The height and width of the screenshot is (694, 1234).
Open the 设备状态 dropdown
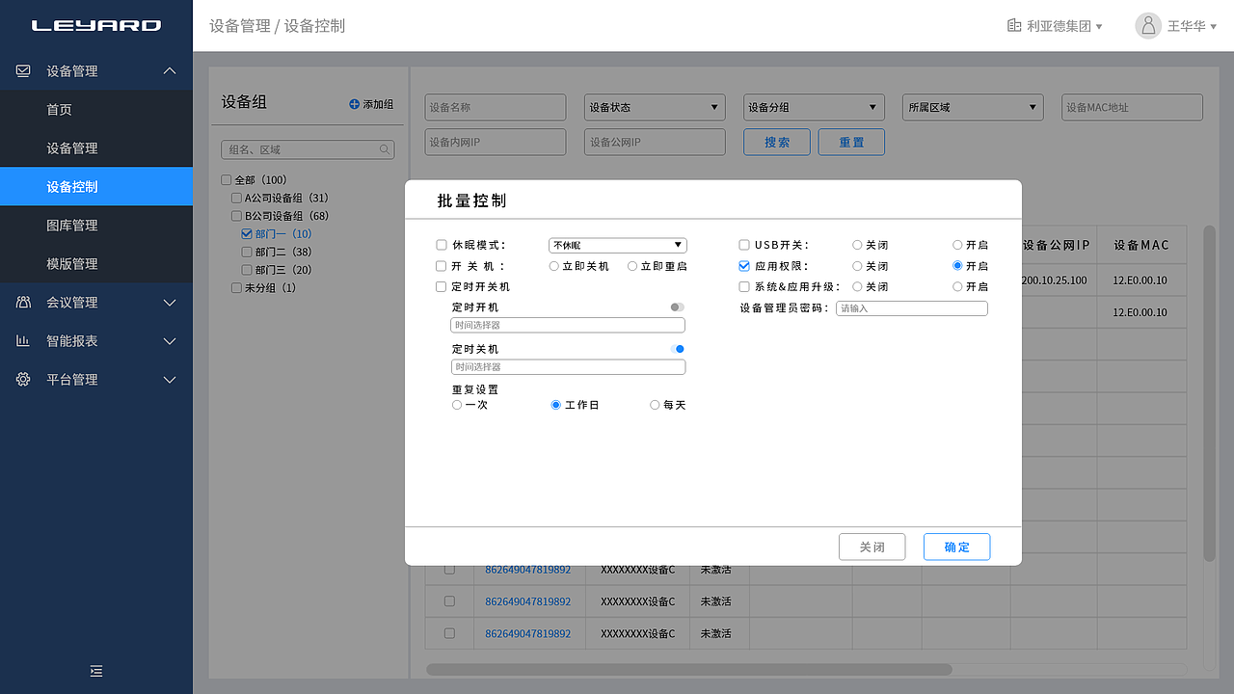pos(654,107)
